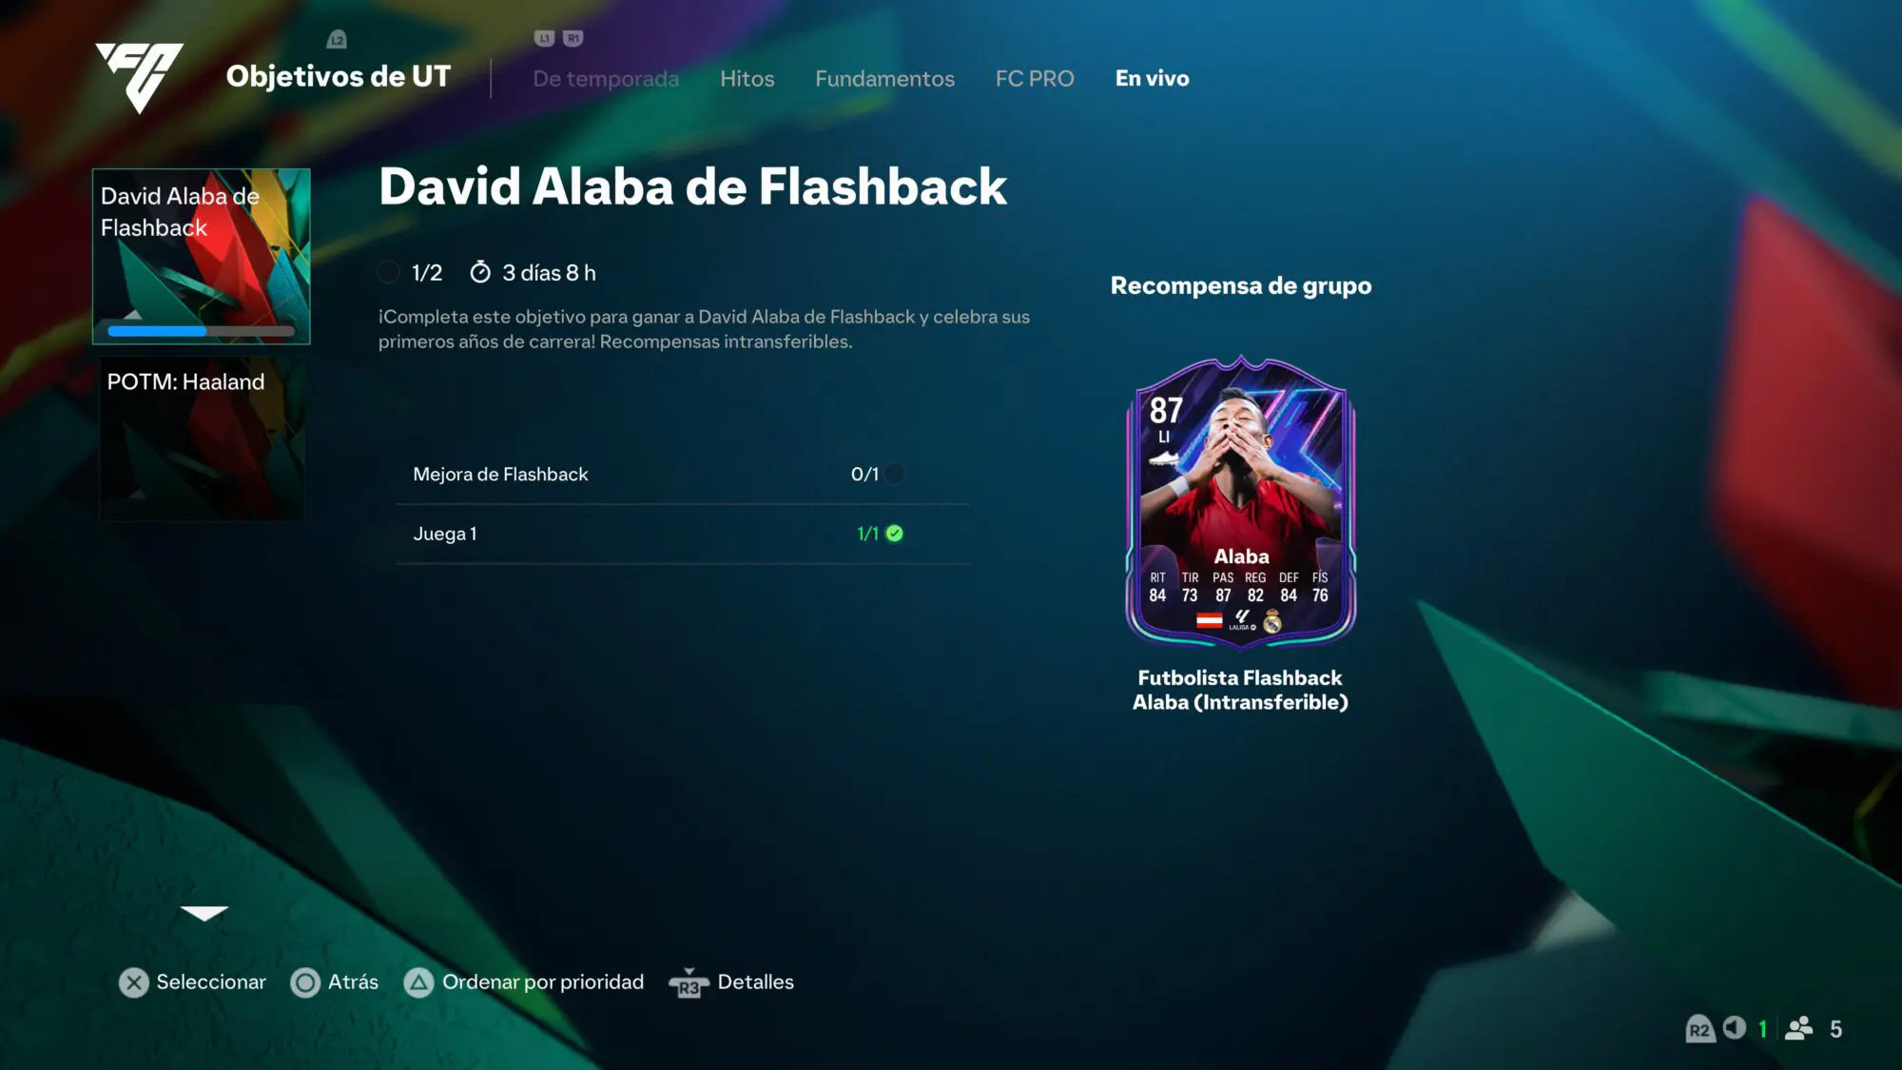Open the Alaba Flashback reward card
The height and width of the screenshot is (1070, 1902).
click(1241, 502)
